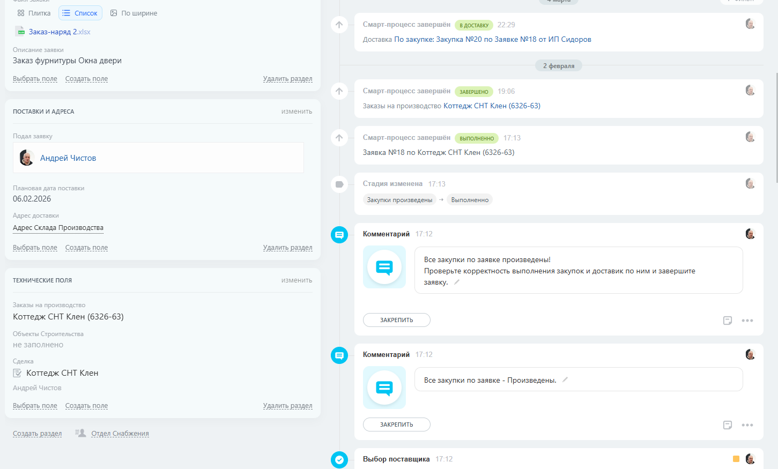Image resolution: width=778 pixels, height=469 pixels.
Task: Open the Андрей Чистов profile in Подал заявку
Action: tap(68, 158)
